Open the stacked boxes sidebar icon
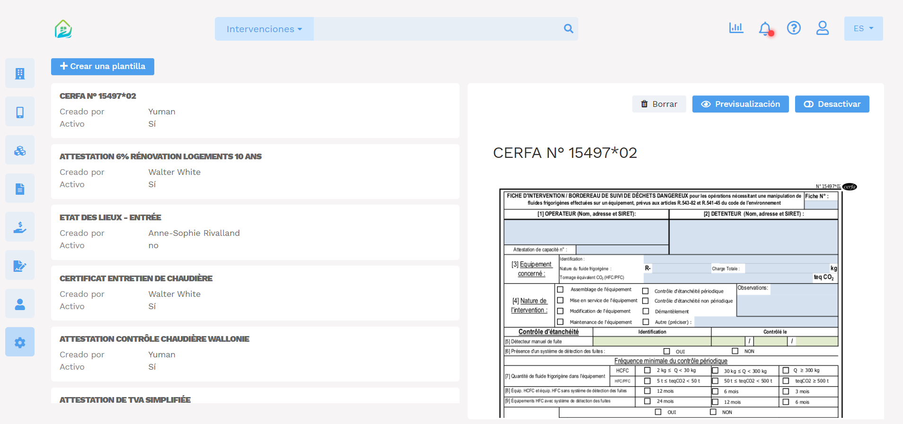Screen dimensions: 903x424 tap(20, 150)
